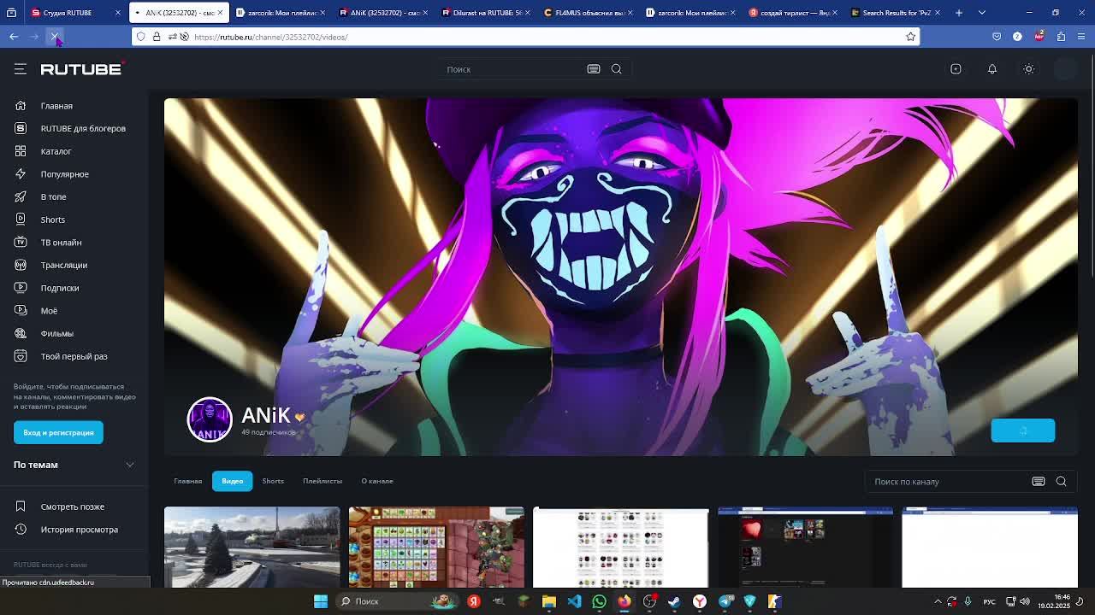Open the Plants vs Zombies video thumbnail

click(x=436, y=548)
